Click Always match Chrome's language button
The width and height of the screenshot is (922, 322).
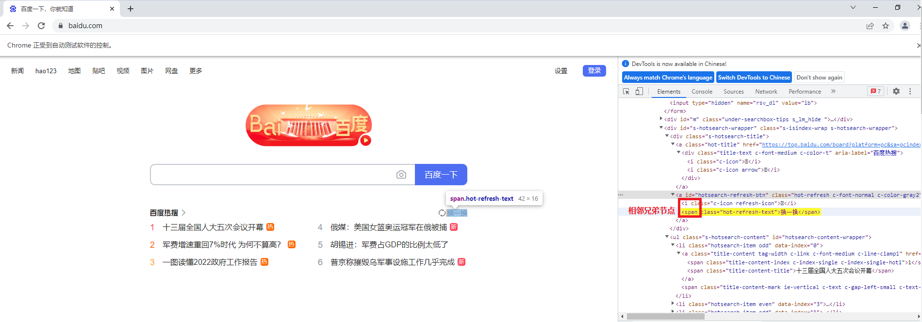668,78
